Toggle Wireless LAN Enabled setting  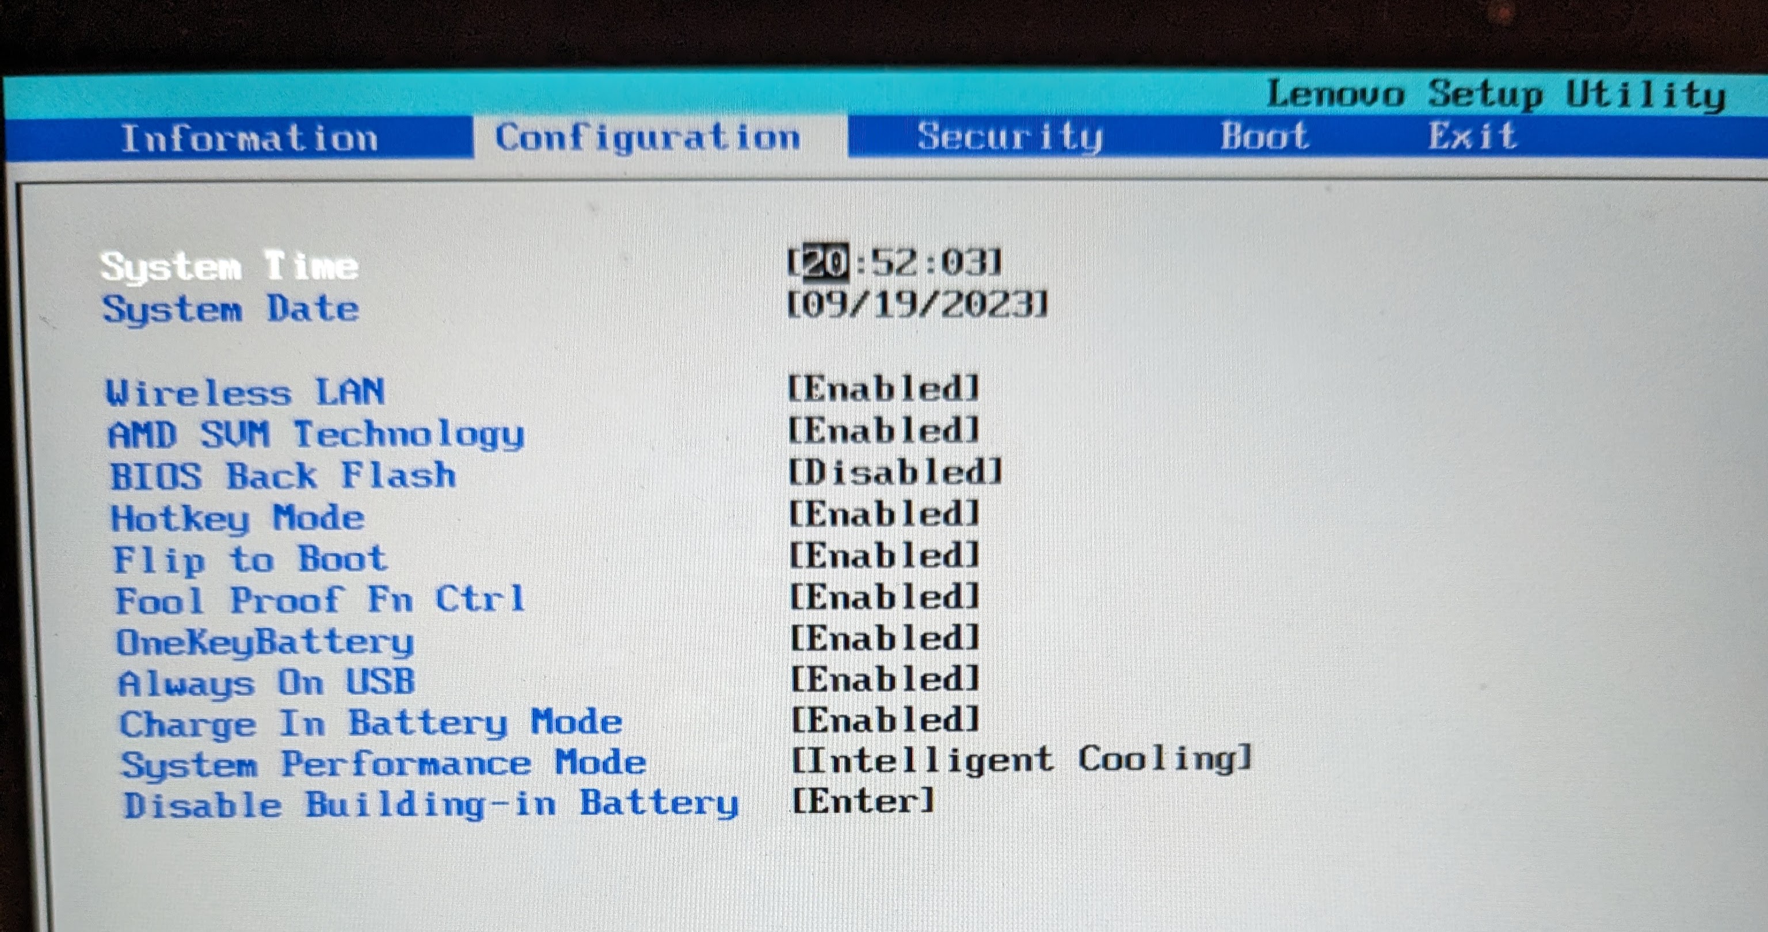point(883,389)
